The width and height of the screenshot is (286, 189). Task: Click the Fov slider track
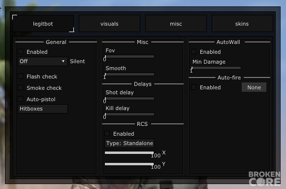129,57
